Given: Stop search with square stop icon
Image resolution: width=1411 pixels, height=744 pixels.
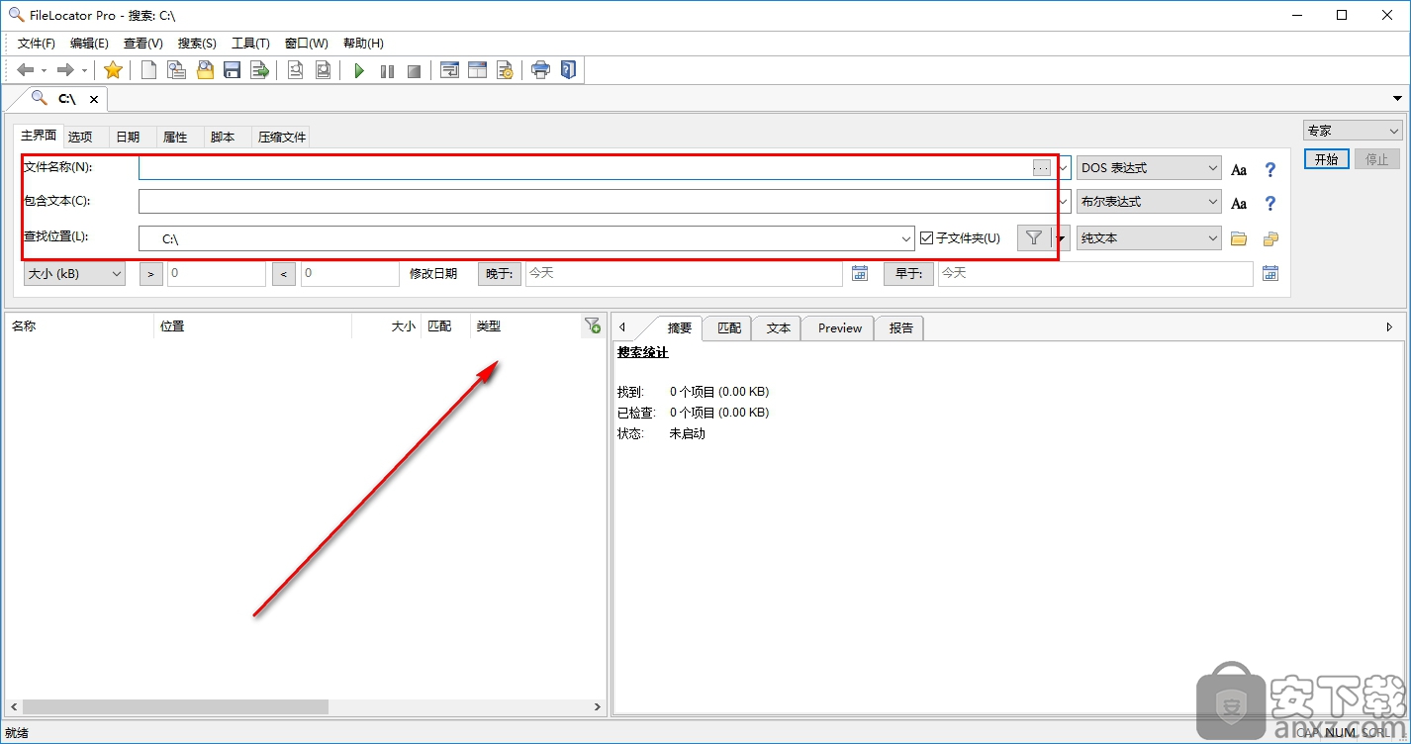Looking at the screenshot, I should click(415, 71).
